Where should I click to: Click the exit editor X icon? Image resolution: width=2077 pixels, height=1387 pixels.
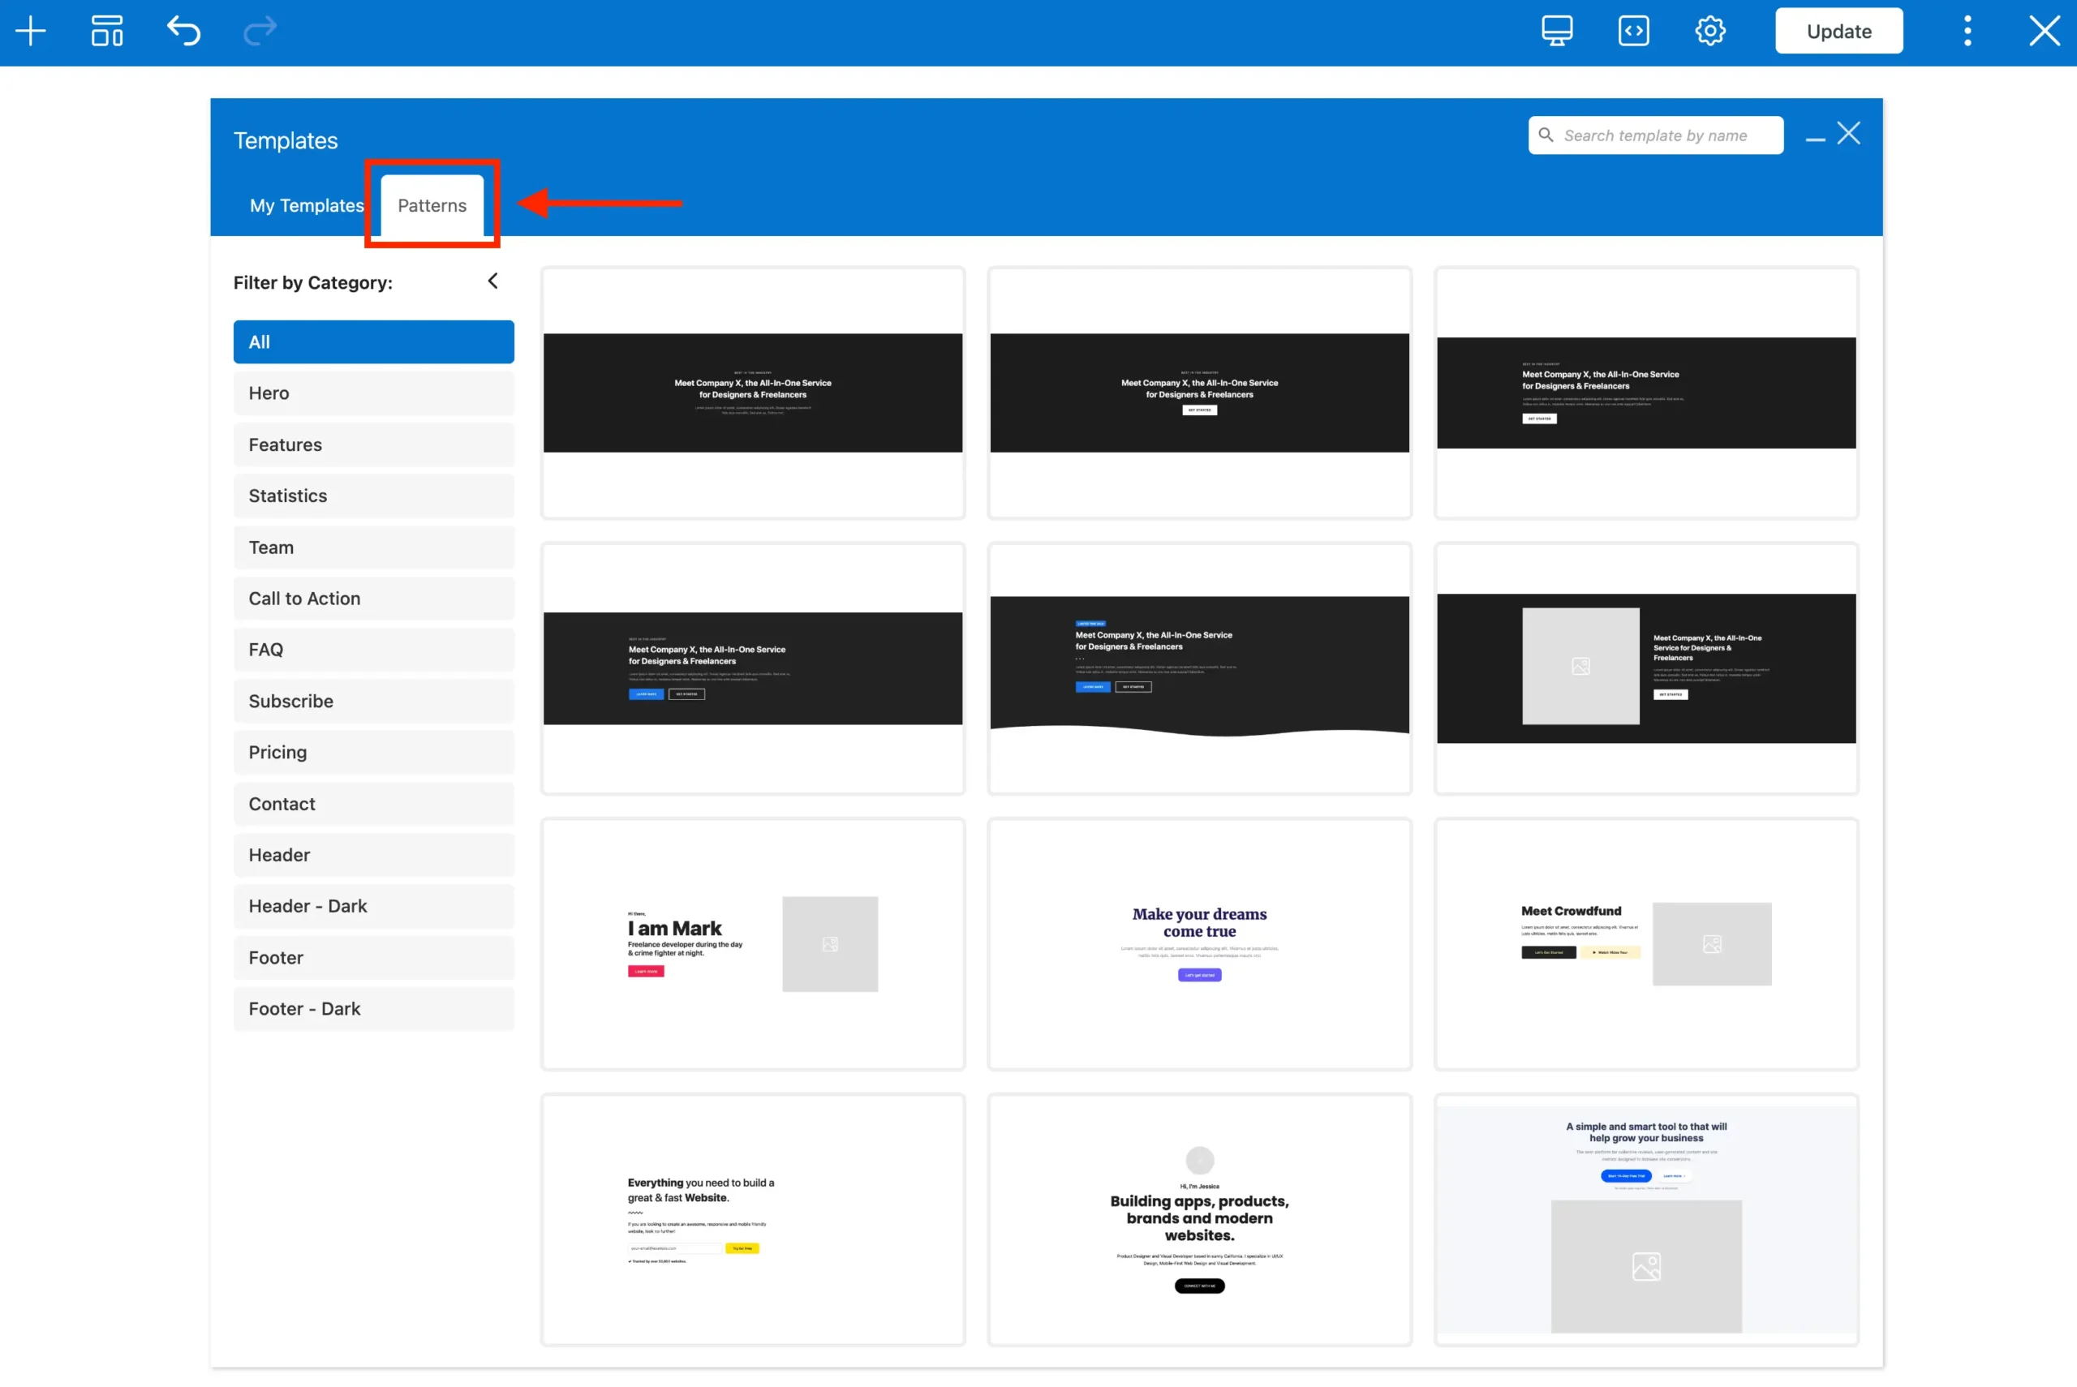point(2045,30)
